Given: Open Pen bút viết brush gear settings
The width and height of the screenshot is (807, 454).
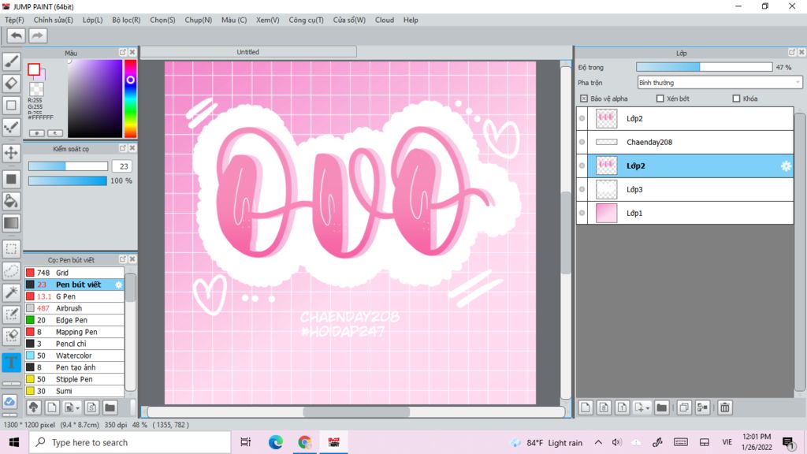Looking at the screenshot, I should 118,285.
